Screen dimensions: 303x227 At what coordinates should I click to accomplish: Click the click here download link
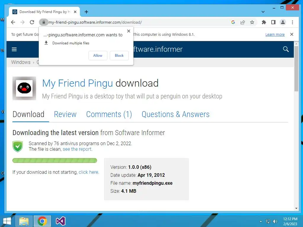pos(89,172)
